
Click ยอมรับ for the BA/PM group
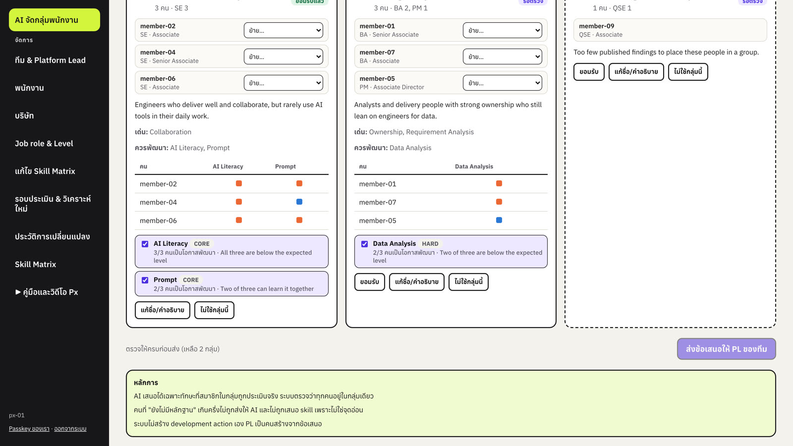click(370, 282)
